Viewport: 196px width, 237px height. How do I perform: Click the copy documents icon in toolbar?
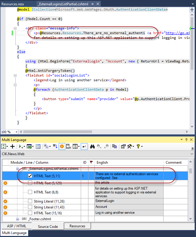coord(114,146)
